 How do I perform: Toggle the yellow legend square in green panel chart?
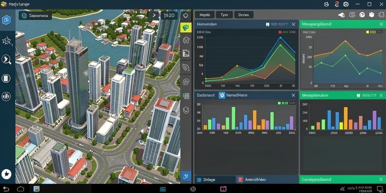pyautogui.click(x=368, y=32)
